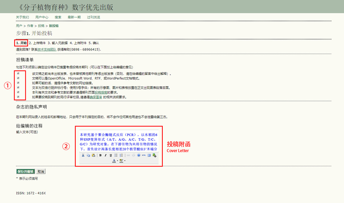Go to 过刊浏览 in the navigation bar

[x=93, y=17]
